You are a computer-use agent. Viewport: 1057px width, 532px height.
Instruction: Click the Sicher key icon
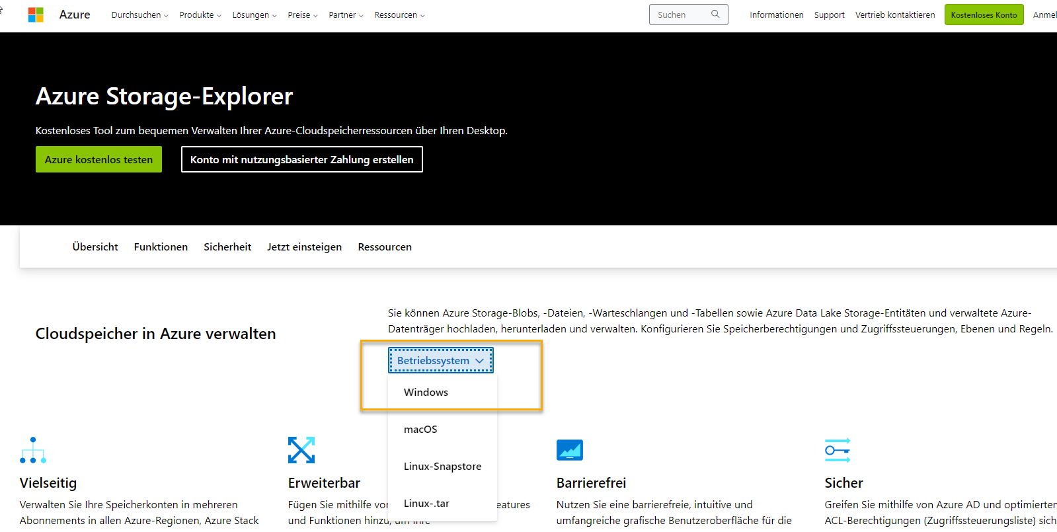(x=838, y=450)
